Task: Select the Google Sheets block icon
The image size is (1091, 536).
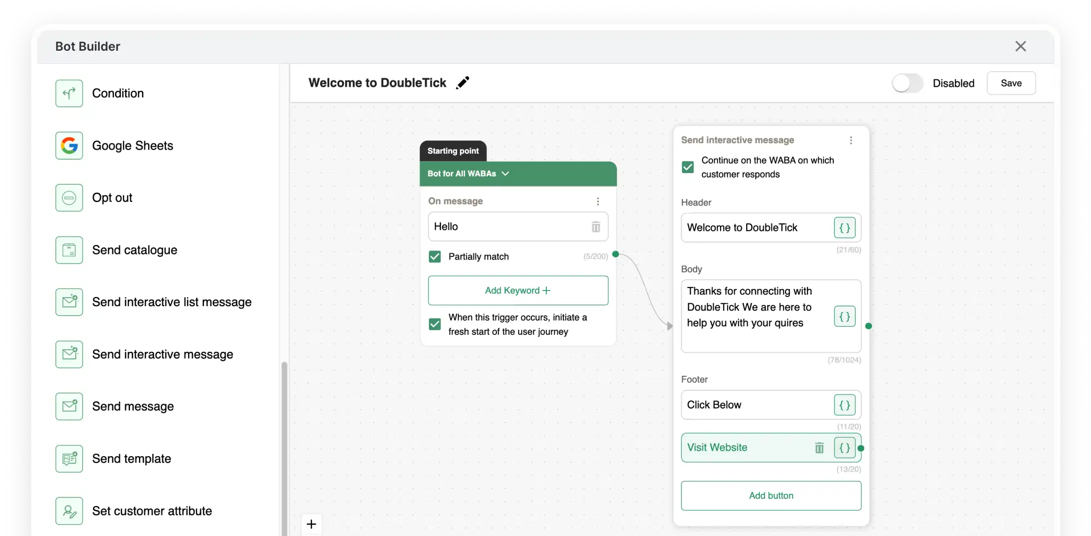Action: click(x=69, y=146)
